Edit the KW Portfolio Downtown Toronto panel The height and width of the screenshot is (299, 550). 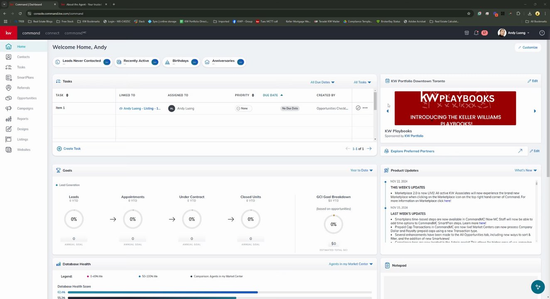(x=533, y=81)
